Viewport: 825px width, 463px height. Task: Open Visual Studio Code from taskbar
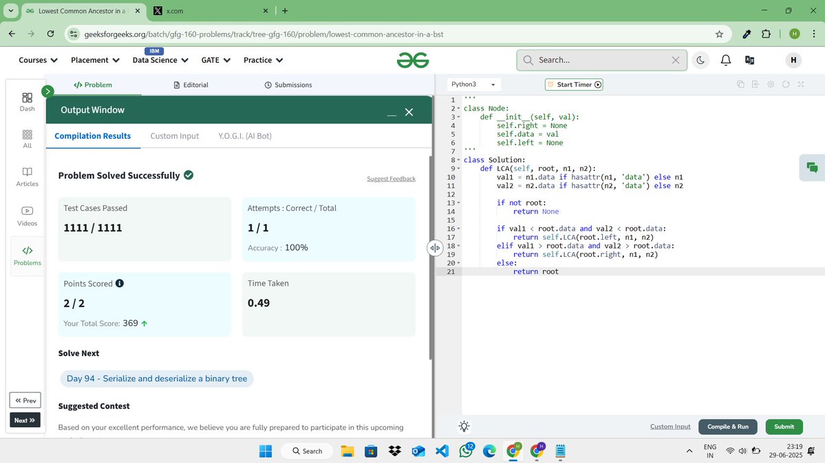coord(442,451)
